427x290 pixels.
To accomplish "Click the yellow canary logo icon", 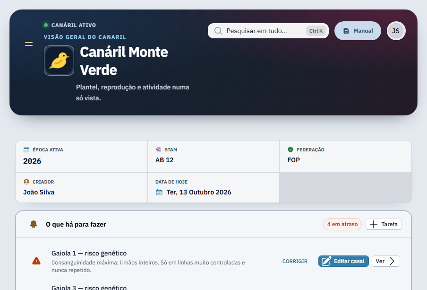I will pos(59,61).
